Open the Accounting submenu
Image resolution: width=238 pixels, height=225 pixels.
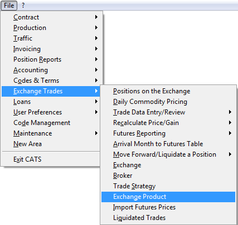click(x=52, y=70)
